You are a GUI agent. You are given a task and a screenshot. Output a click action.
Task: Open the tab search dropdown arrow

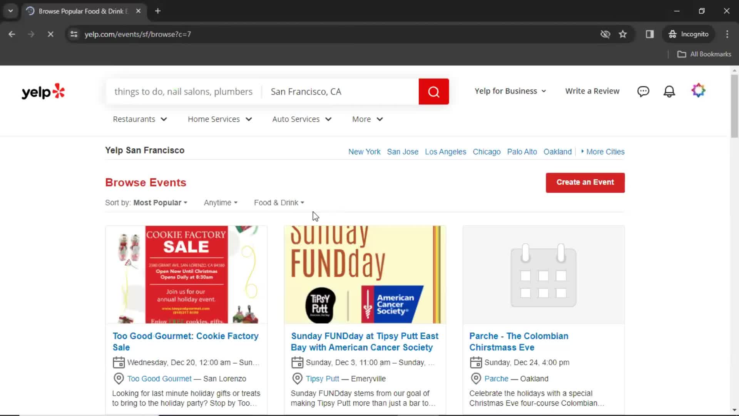11,11
